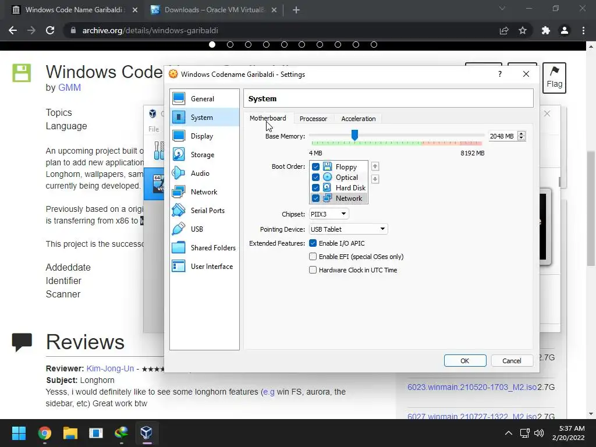Open the Chipset dropdown
Viewport: 596px width, 447px height.
[329, 214]
